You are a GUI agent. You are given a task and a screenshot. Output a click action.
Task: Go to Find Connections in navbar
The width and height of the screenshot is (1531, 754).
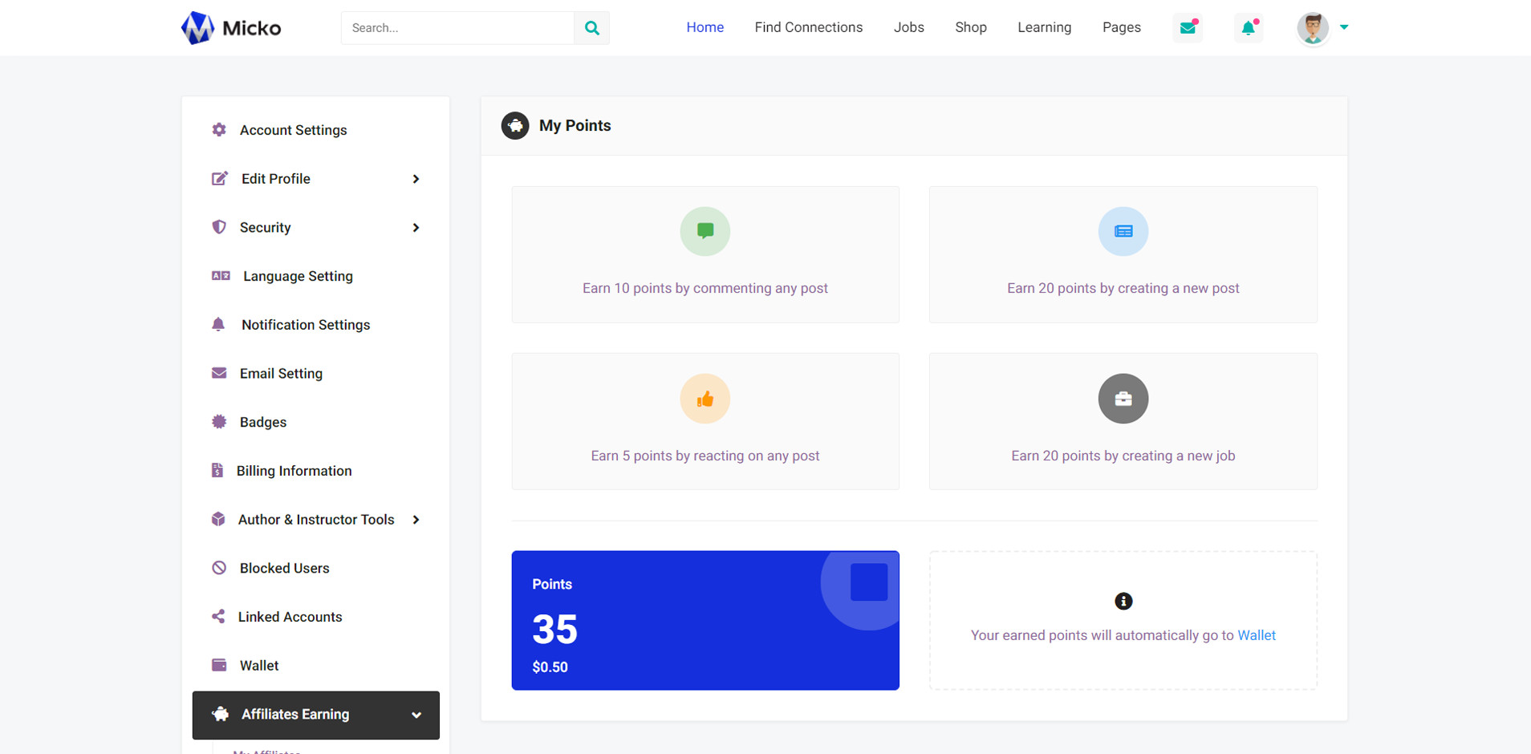pos(808,28)
